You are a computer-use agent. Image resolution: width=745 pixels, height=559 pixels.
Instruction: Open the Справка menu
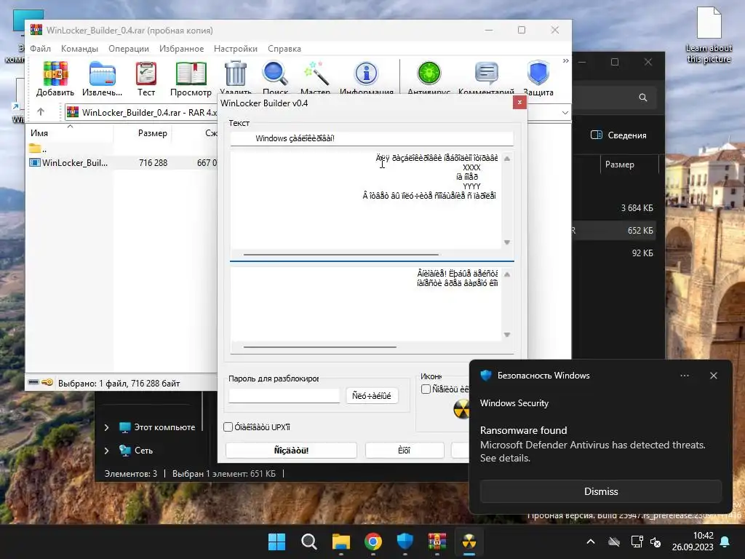pyautogui.click(x=284, y=49)
